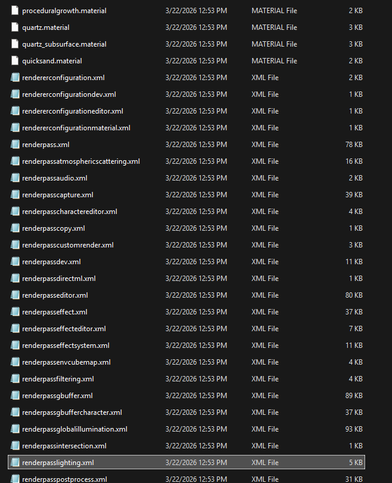Click the XML icon beside renderpassenvcubemap.xml
This screenshot has width=392, height=483.
click(15, 362)
